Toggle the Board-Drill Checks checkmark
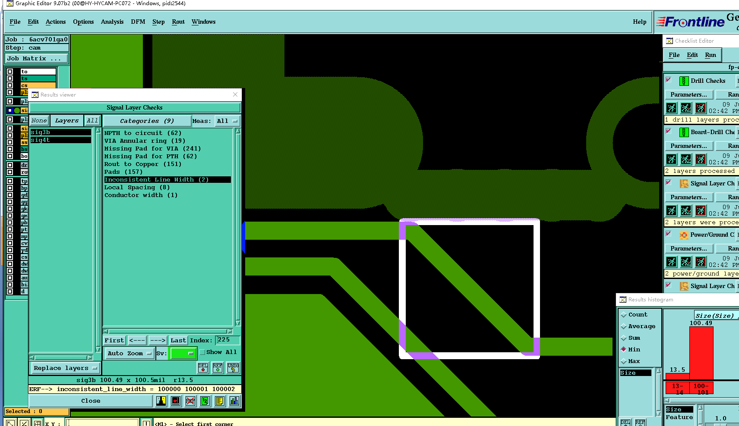Screen dimensions: 739x426 coord(668,131)
